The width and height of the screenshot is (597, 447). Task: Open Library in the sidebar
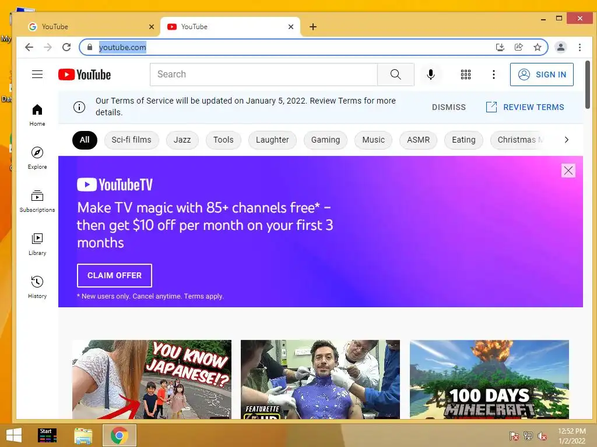click(x=37, y=244)
